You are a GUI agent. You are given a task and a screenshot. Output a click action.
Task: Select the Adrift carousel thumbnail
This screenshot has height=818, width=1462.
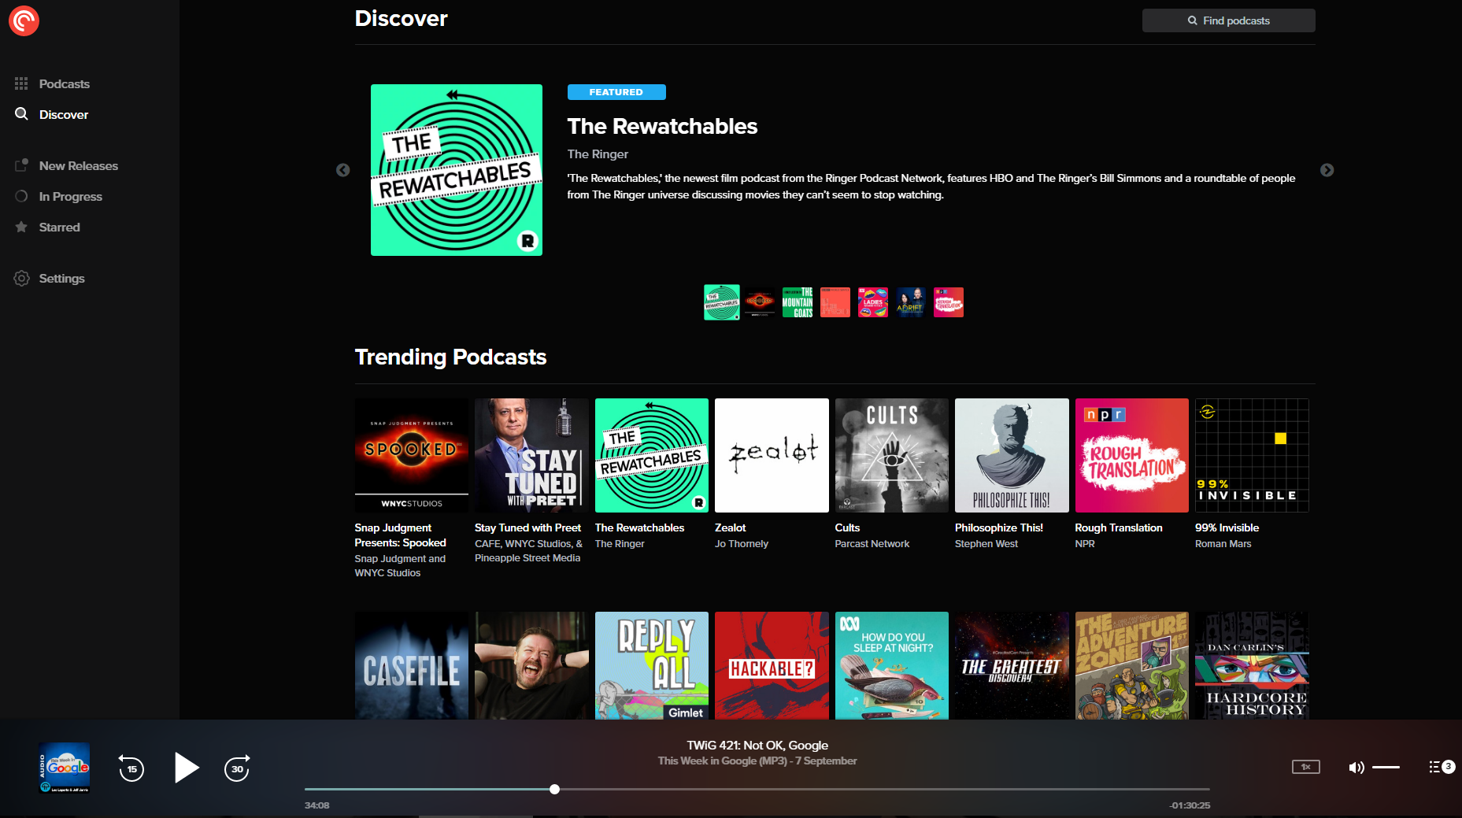(911, 302)
